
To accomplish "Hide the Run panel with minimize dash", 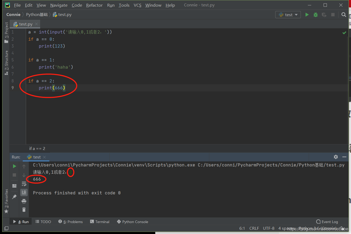I will (x=344, y=157).
